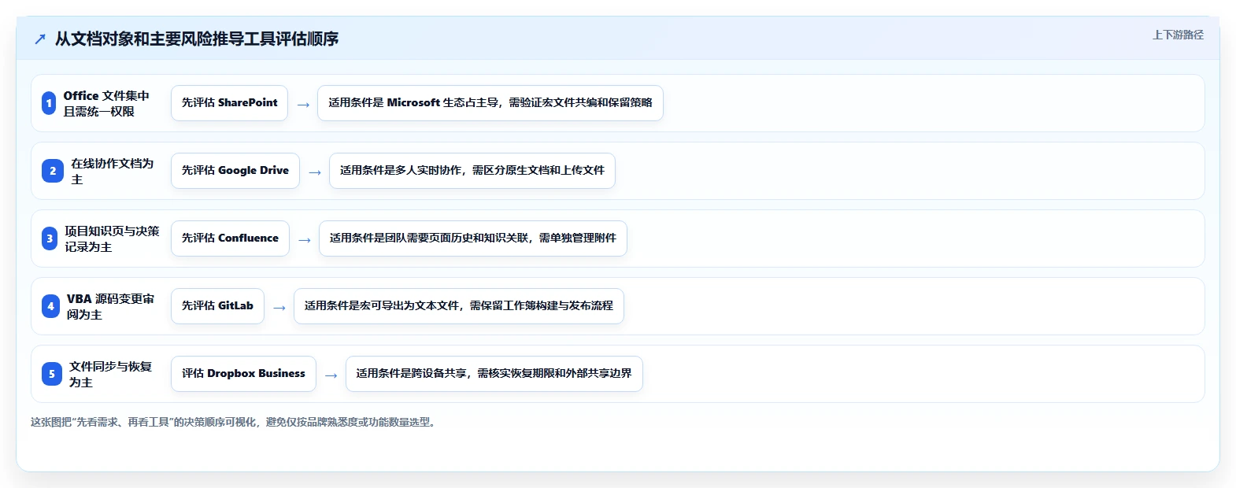
Task: Click the arrow icon beside the title
Action: [40, 39]
